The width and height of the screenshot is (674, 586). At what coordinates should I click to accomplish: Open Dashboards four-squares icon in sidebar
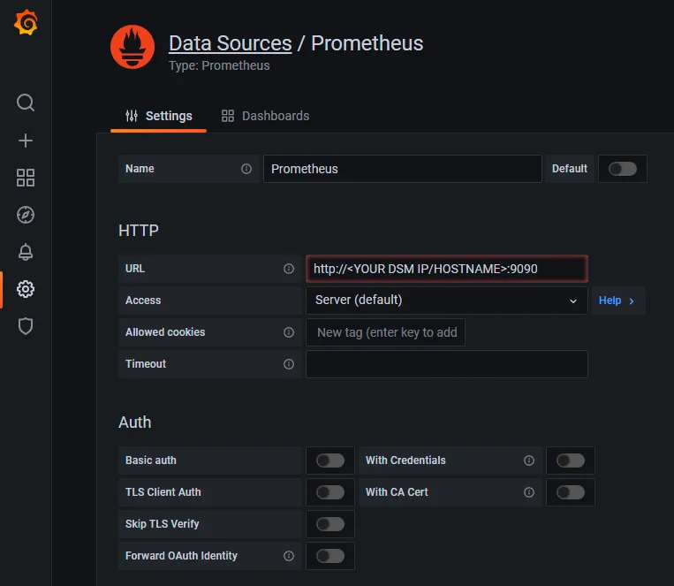[26, 178]
